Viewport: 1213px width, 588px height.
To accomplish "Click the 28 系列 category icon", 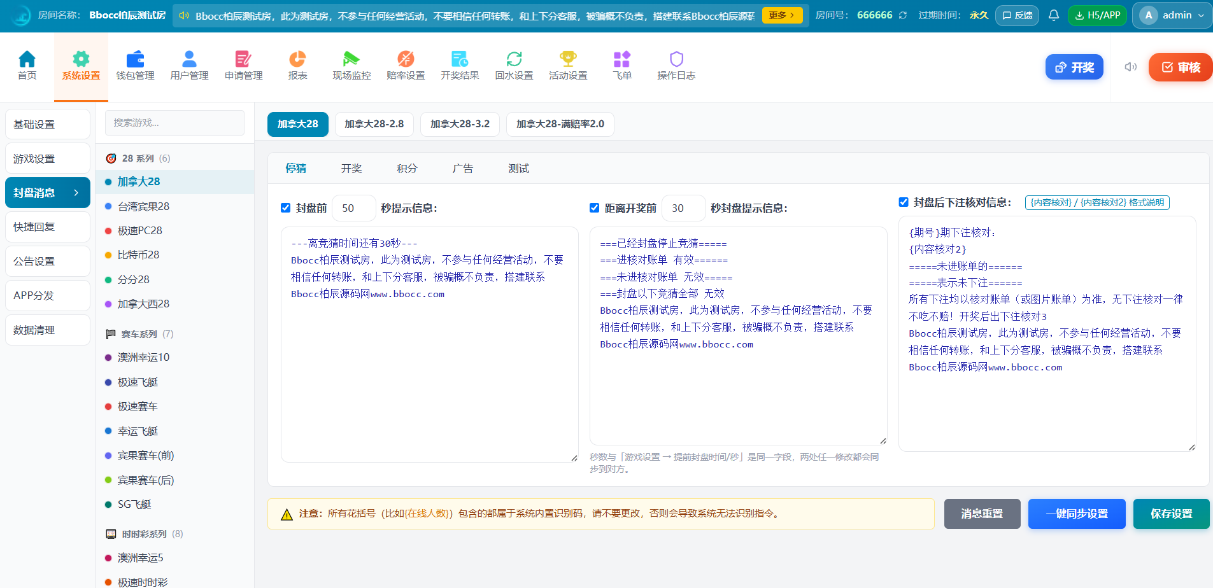I will point(111,158).
